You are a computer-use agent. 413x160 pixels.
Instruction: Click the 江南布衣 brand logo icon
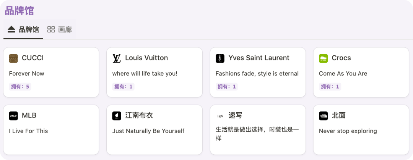tap(117, 116)
